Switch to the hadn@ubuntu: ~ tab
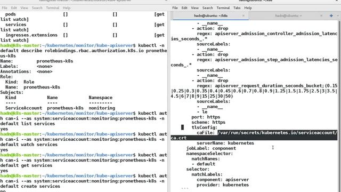The height and width of the screenshot is (192, 341). click(288, 15)
